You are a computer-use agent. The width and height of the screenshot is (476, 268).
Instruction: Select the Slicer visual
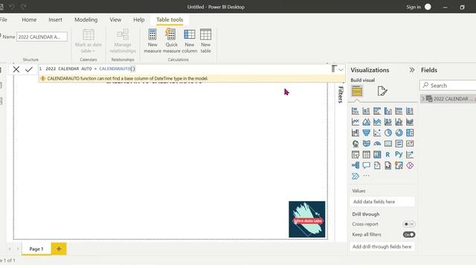pyautogui.click(x=356, y=155)
